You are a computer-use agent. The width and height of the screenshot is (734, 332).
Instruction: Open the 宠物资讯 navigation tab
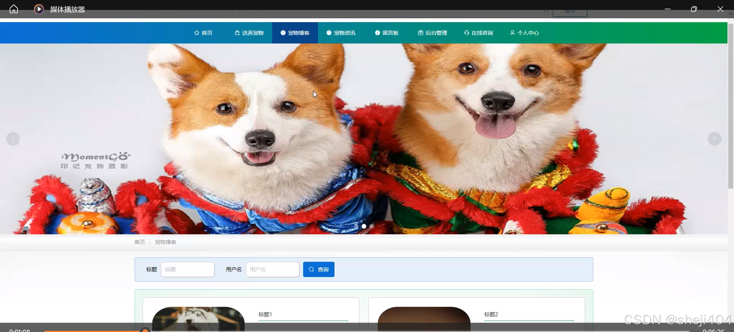click(x=341, y=33)
